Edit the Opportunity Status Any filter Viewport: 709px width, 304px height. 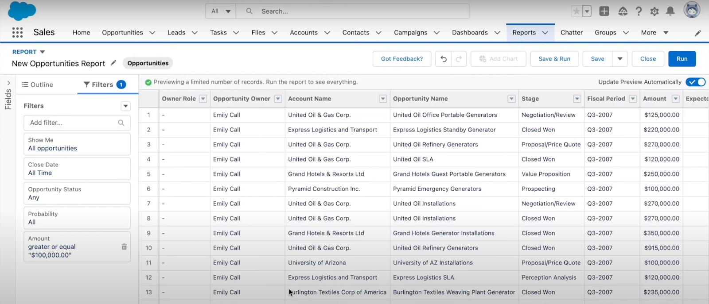[x=77, y=193]
